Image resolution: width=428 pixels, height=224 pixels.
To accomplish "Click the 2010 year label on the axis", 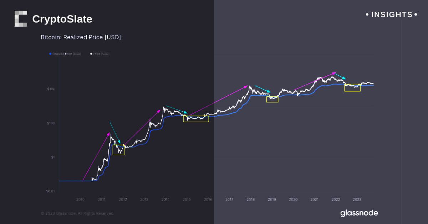I will click(x=80, y=199).
